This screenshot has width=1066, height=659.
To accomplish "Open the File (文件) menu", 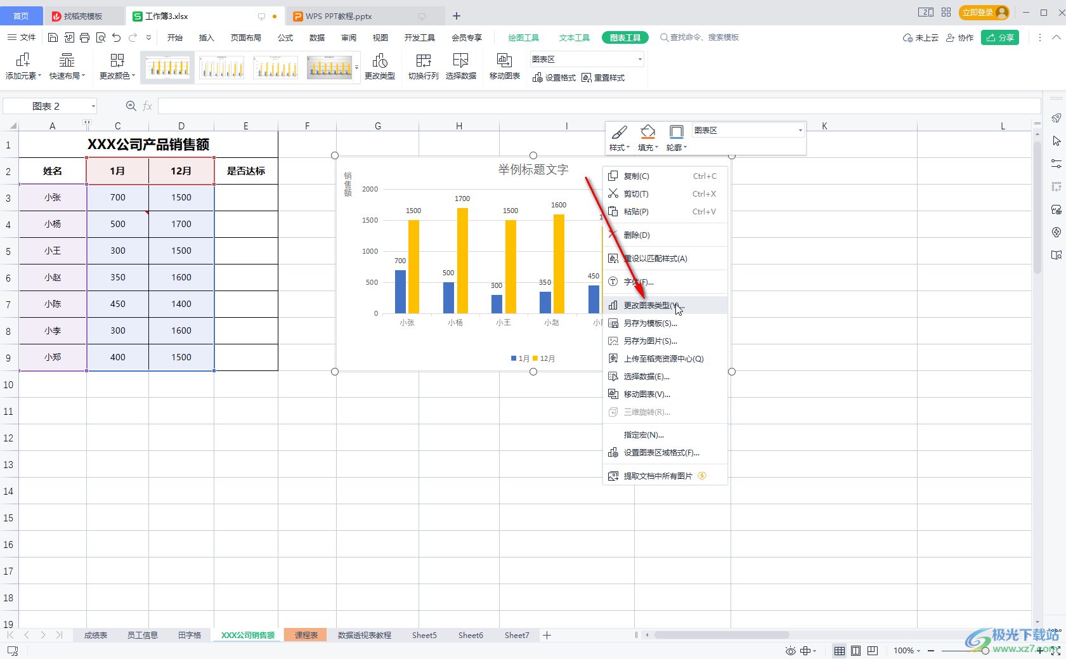I will [x=22, y=37].
